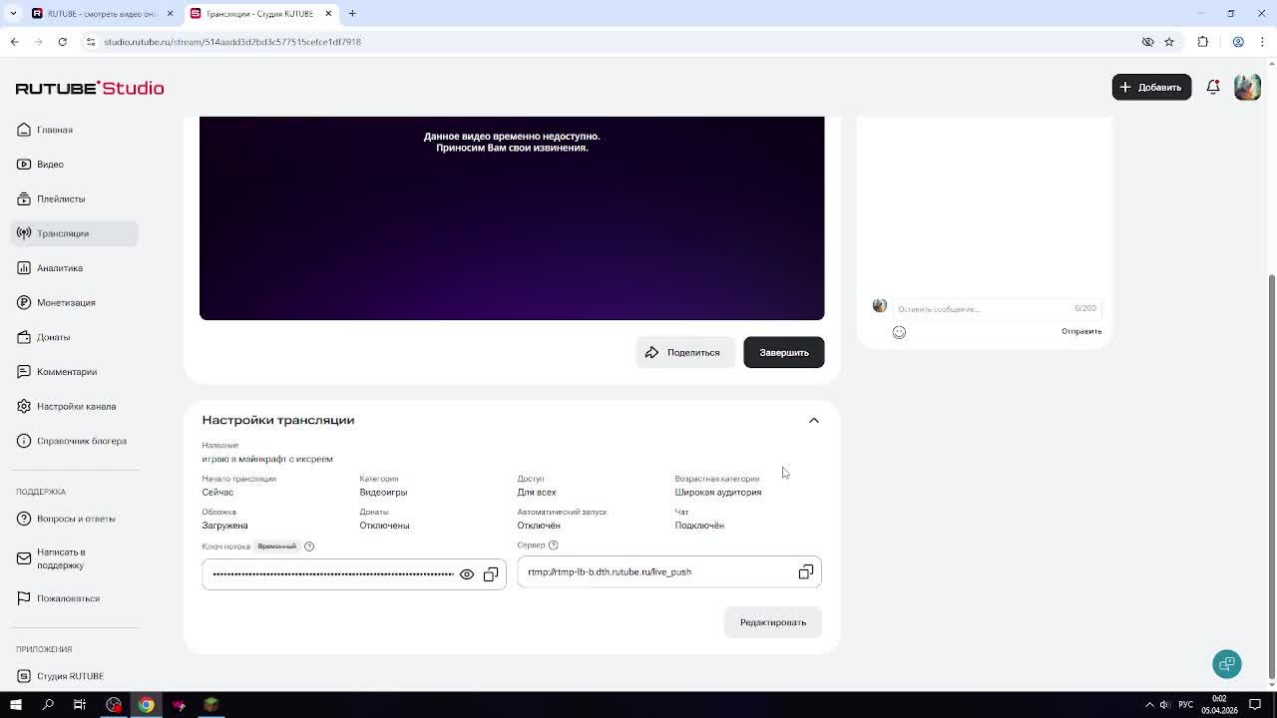Open browser extensions menu

(x=1203, y=42)
